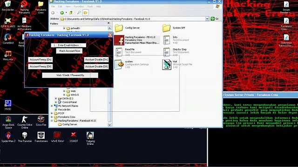
Task: Select the Step by Step text document
Action: click(176, 52)
